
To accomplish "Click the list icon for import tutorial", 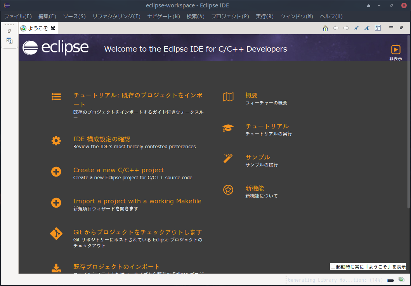I will coord(56,97).
